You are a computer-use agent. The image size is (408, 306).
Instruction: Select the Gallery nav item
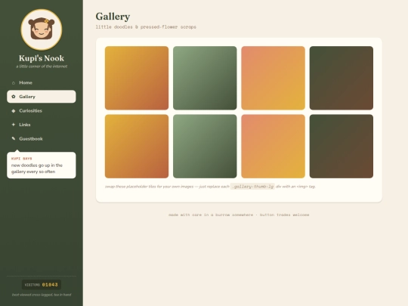tap(42, 97)
